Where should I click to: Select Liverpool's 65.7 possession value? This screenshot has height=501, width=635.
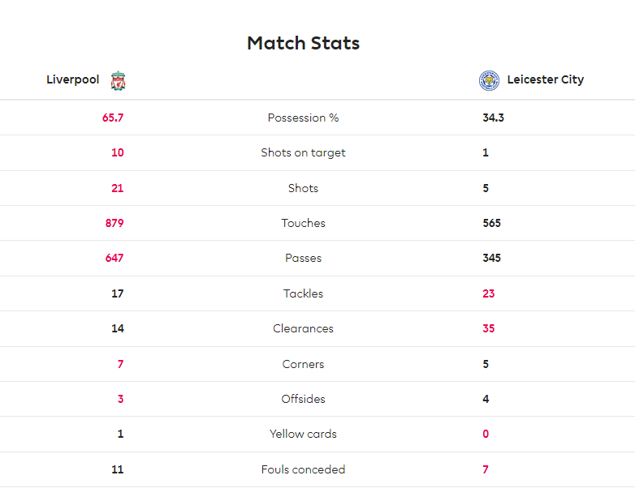(x=113, y=118)
